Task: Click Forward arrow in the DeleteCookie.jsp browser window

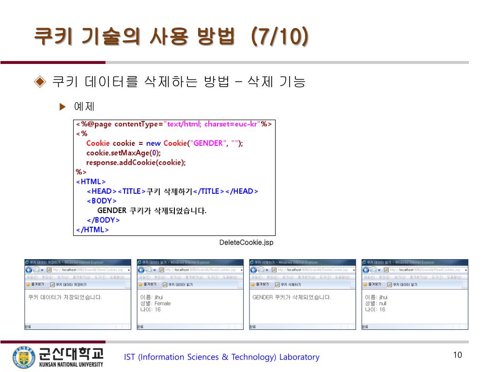Action: 261,270
